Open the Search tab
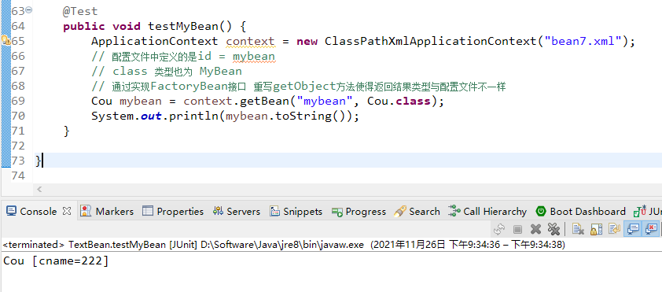The image size is (662, 292). pos(417,211)
